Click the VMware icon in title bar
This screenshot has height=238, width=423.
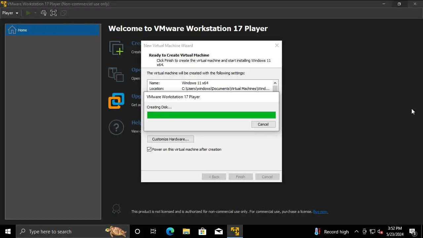4,4
